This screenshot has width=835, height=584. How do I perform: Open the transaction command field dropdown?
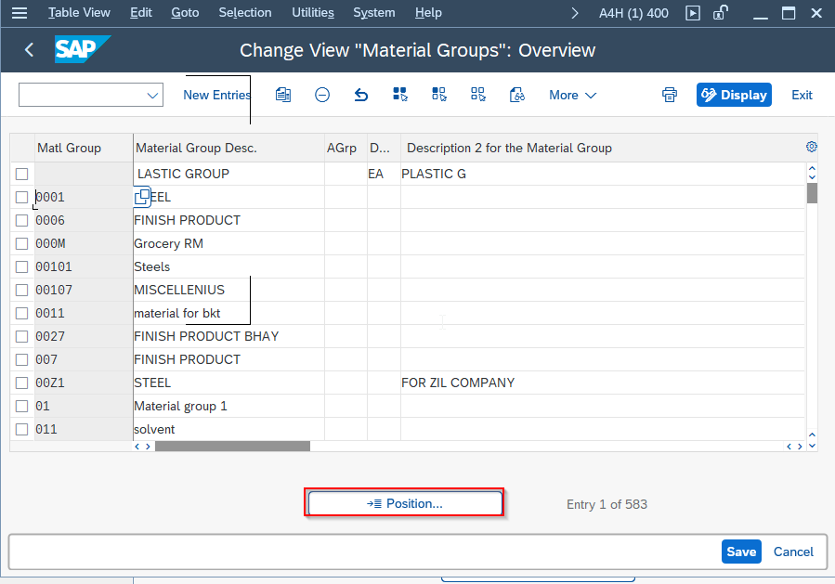point(152,95)
